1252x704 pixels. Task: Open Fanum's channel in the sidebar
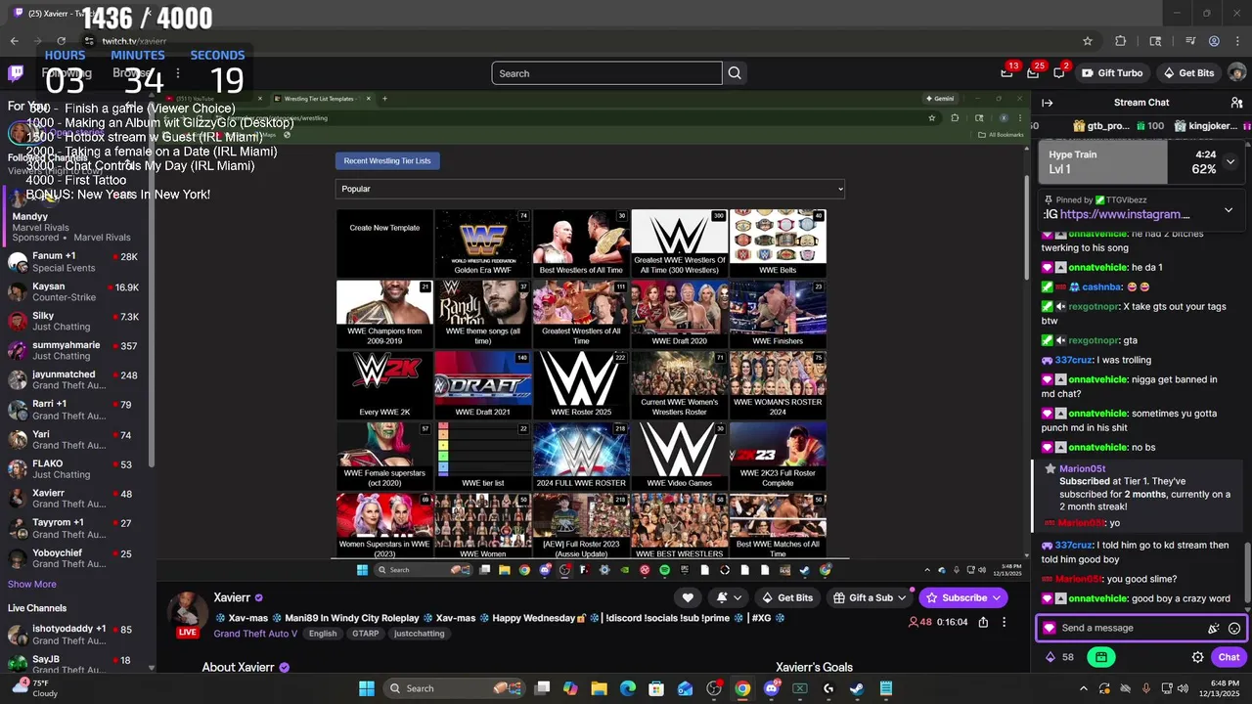coord(76,262)
